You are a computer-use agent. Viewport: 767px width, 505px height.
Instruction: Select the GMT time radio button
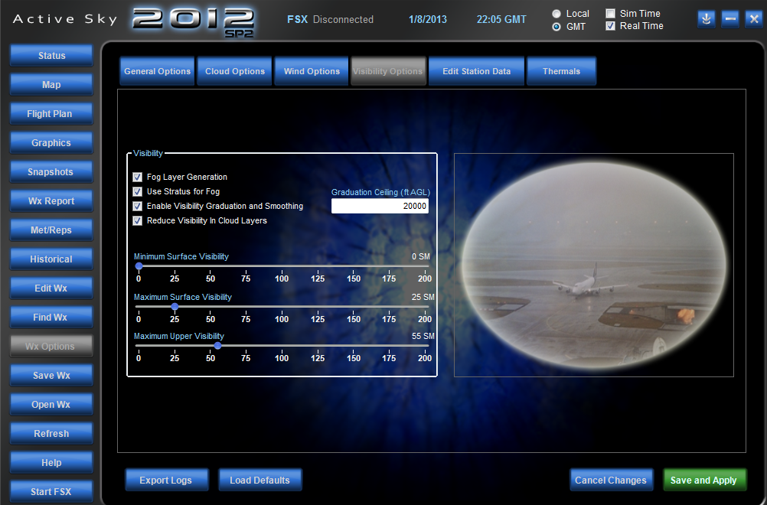tap(556, 27)
